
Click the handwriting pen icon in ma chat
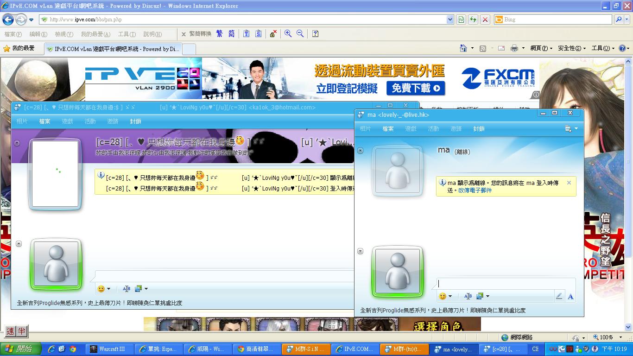pyautogui.click(x=559, y=297)
